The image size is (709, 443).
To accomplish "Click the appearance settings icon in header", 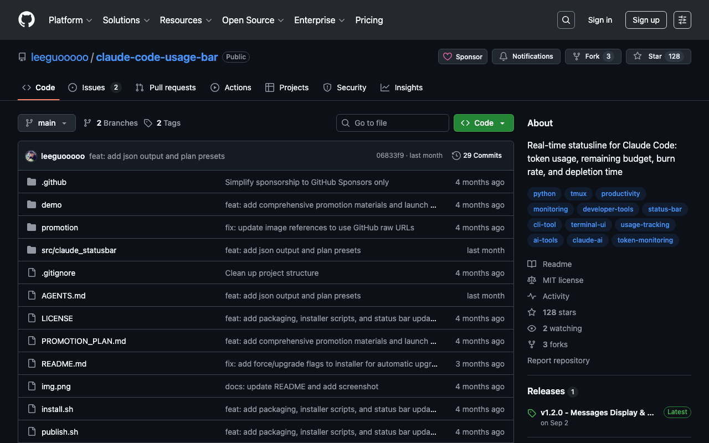I will (682, 20).
